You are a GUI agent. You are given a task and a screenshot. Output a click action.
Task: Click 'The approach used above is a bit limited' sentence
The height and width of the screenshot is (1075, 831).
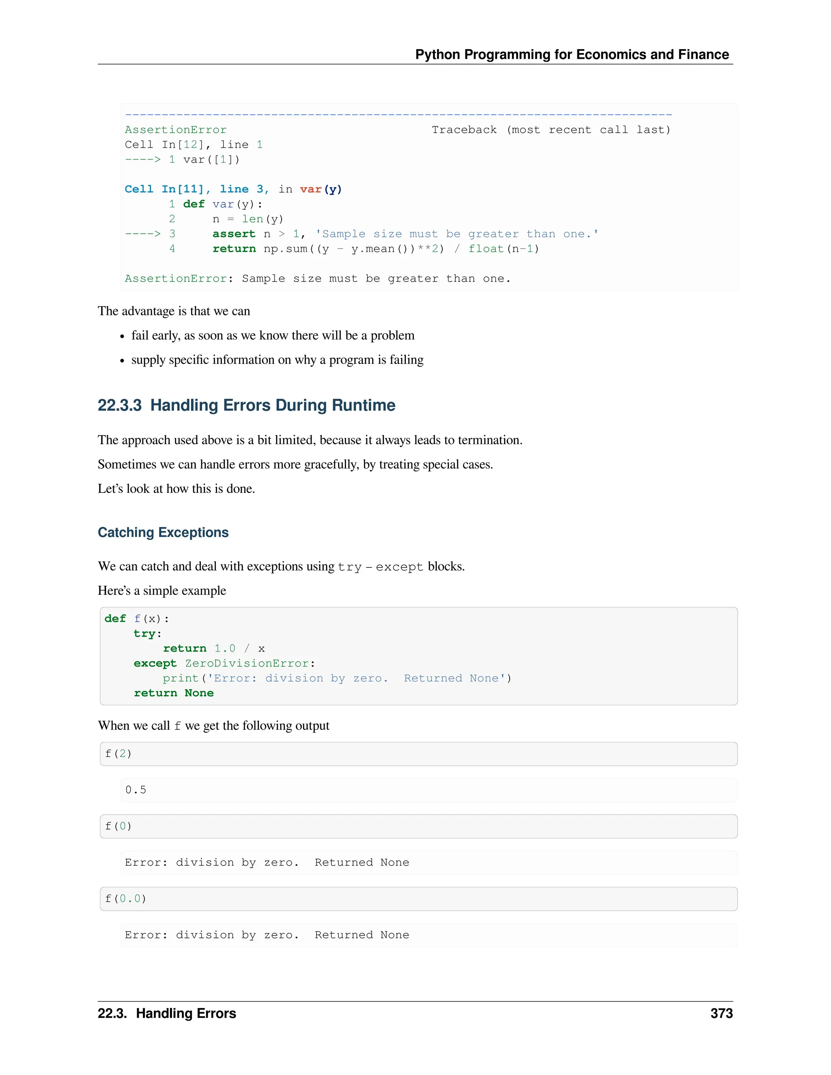pyautogui.click(x=310, y=440)
